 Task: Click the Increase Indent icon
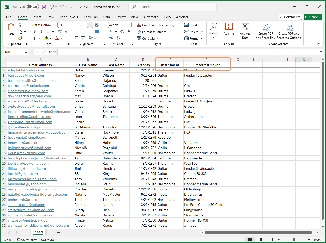click(83, 38)
